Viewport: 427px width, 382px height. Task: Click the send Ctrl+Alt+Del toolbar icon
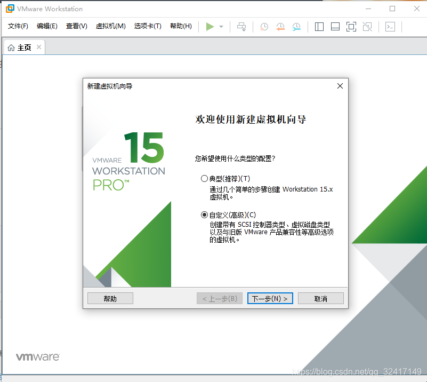(x=241, y=27)
